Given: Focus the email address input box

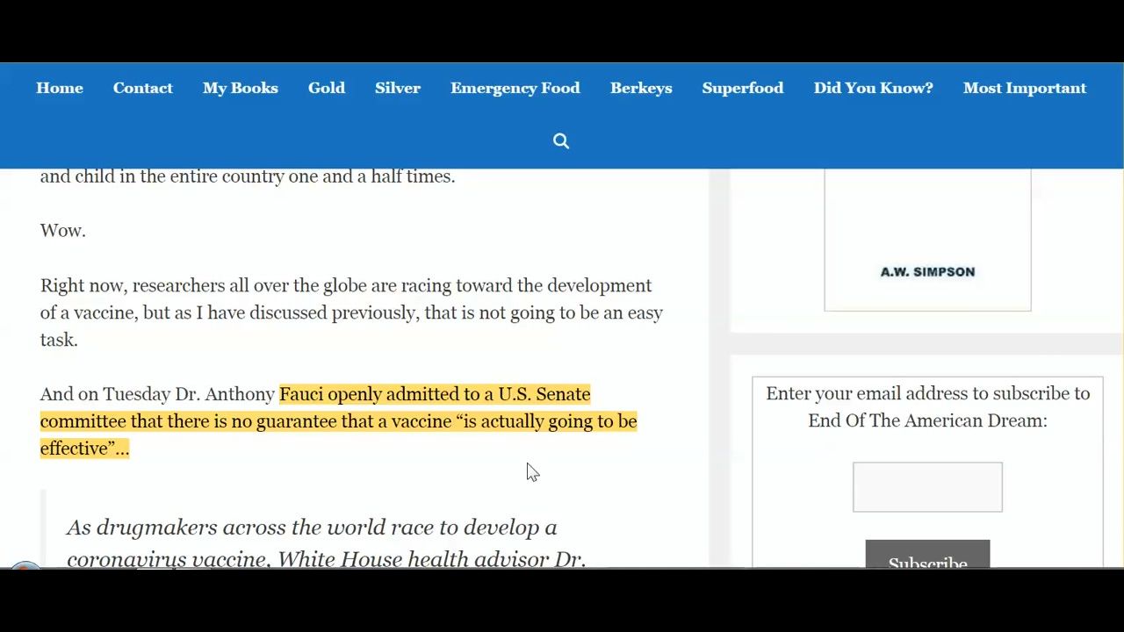Looking at the screenshot, I should (927, 487).
